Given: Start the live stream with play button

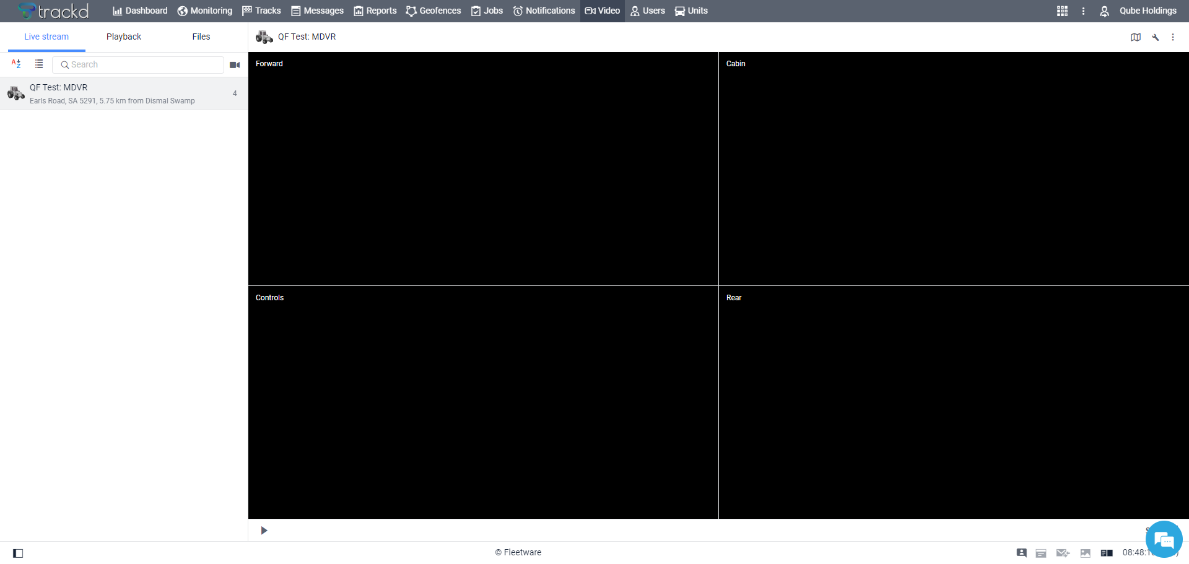Looking at the screenshot, I should coord(264,531).
